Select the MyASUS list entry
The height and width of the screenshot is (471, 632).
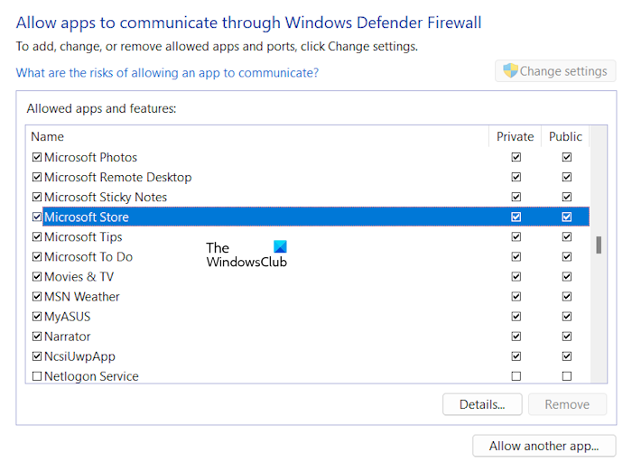(x=68, y=316)
